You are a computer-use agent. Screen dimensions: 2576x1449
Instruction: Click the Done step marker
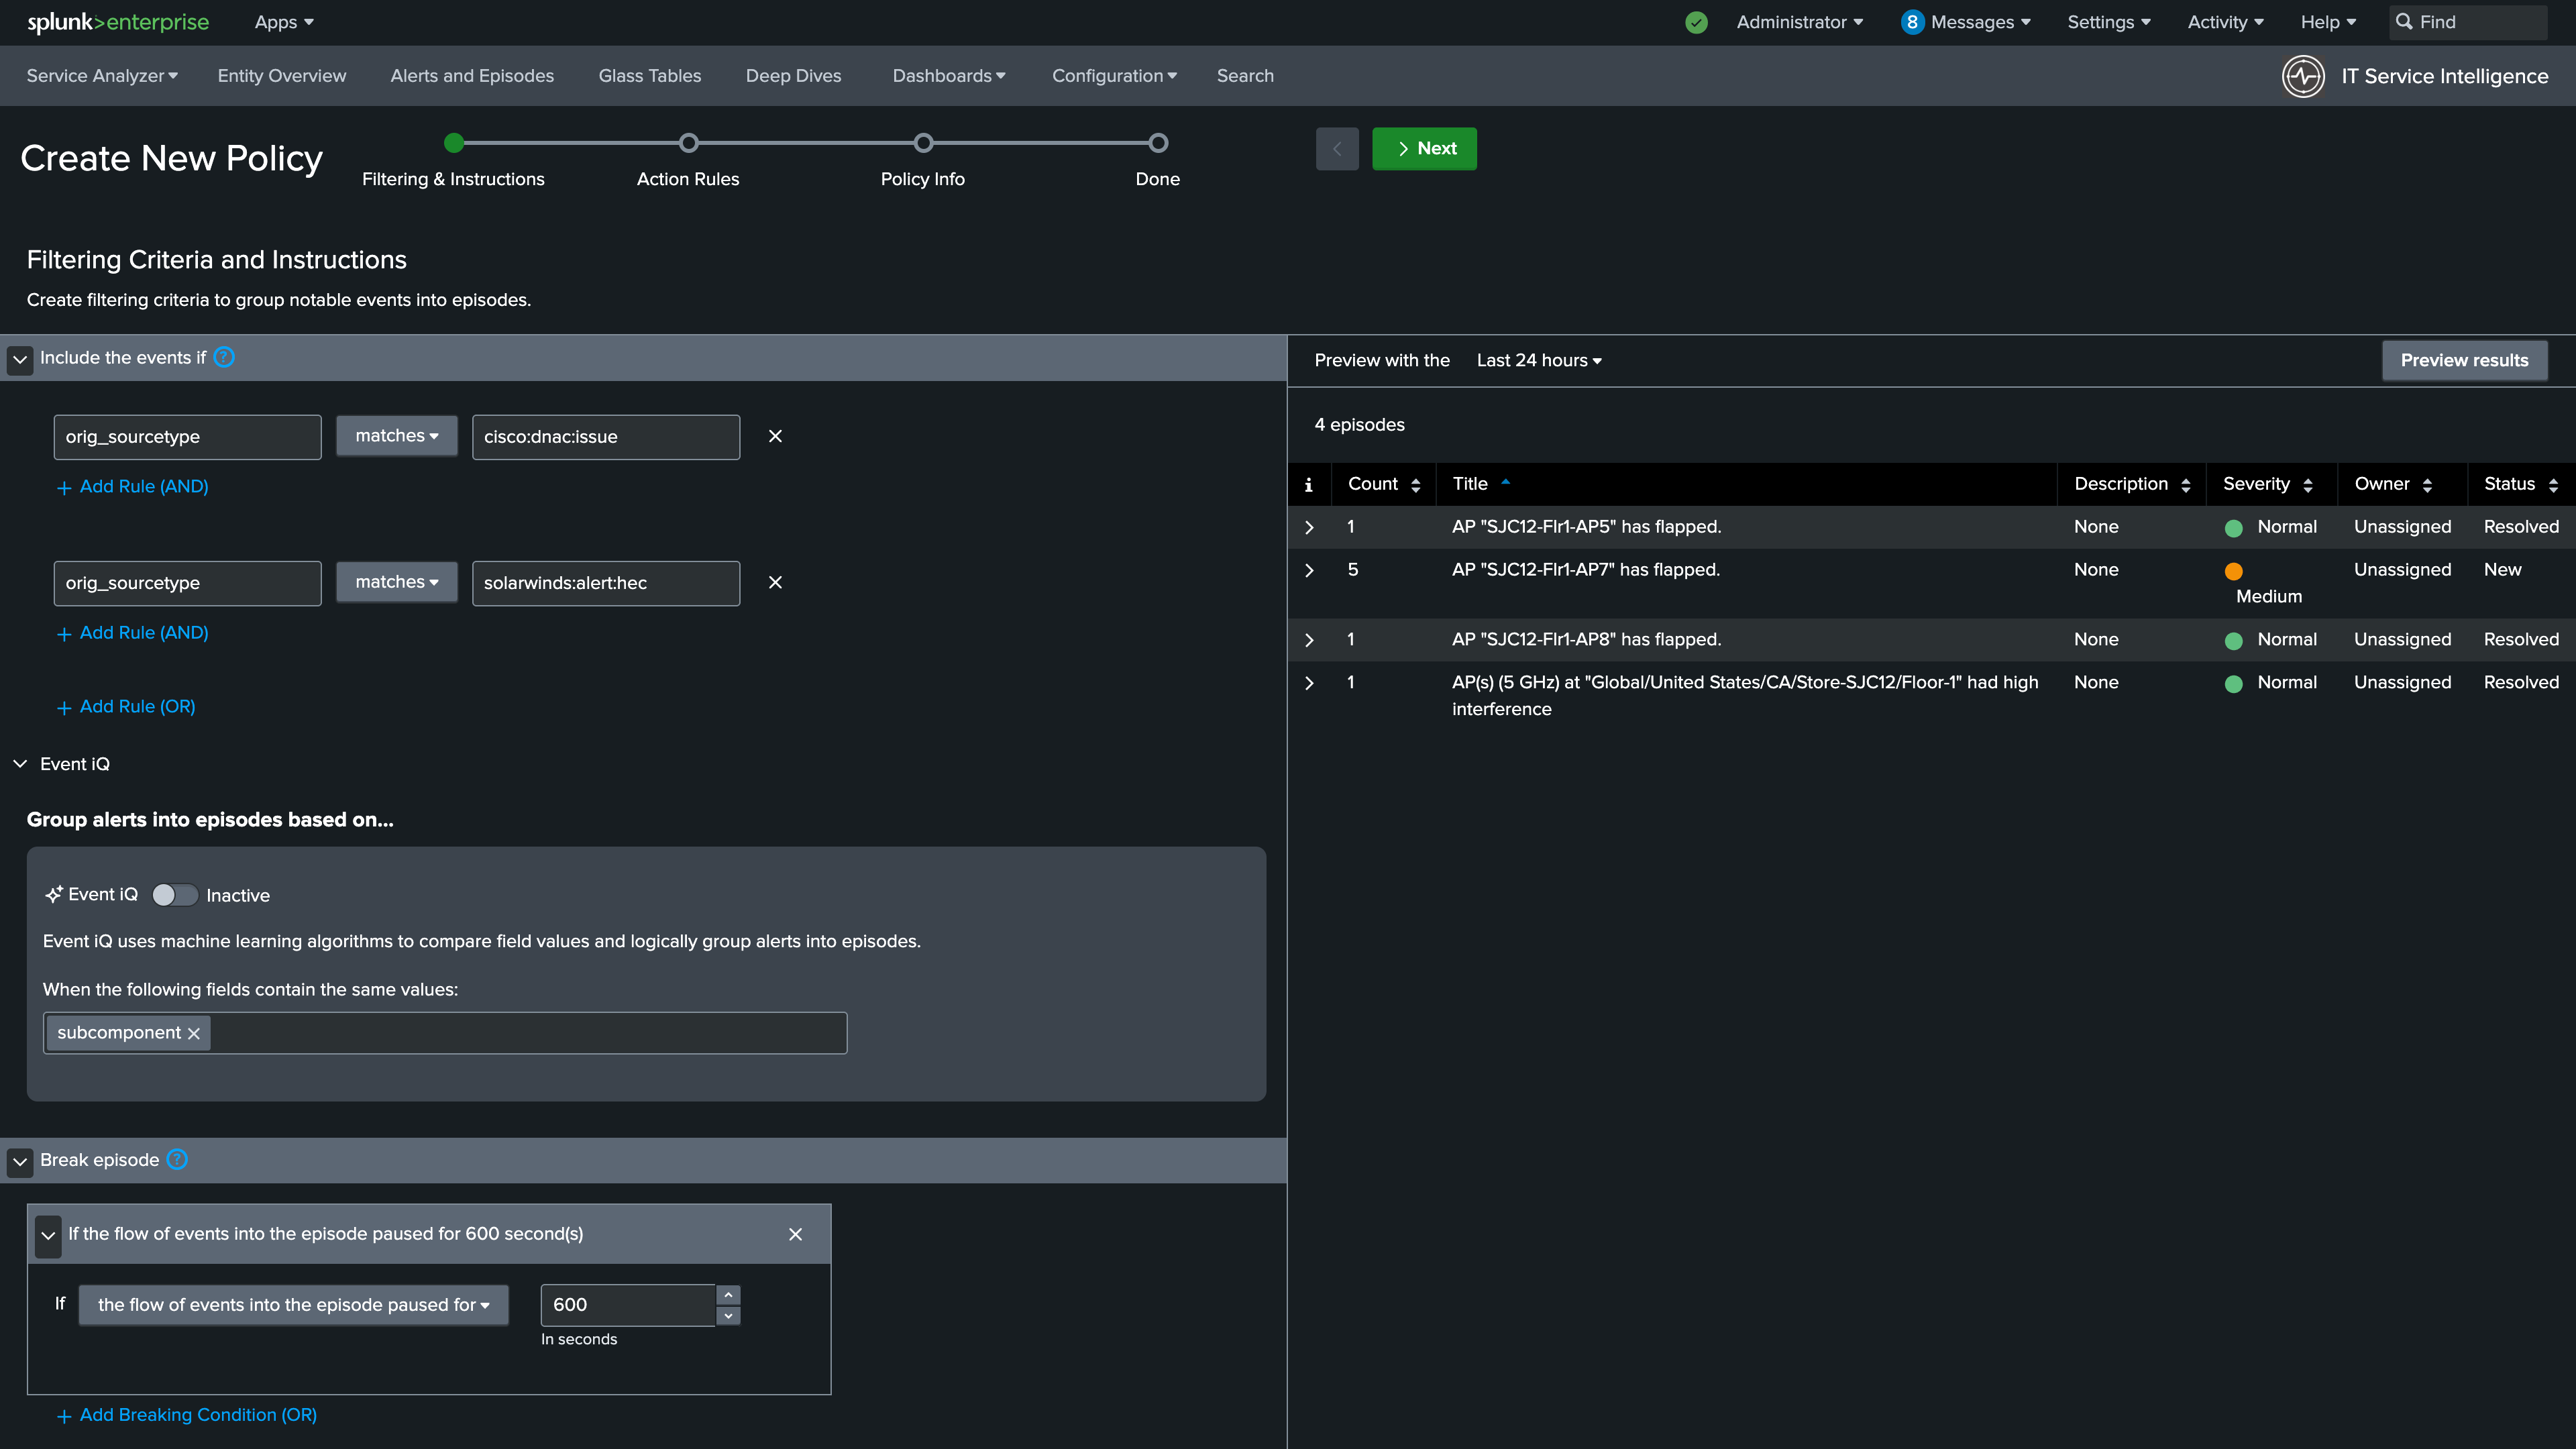click(x=1158, y=143)
